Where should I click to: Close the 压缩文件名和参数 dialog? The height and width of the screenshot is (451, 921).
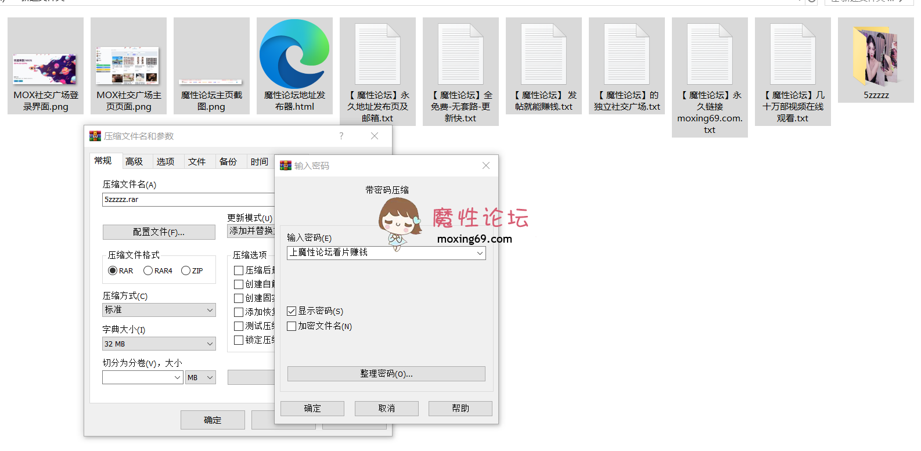click(375, 136)
